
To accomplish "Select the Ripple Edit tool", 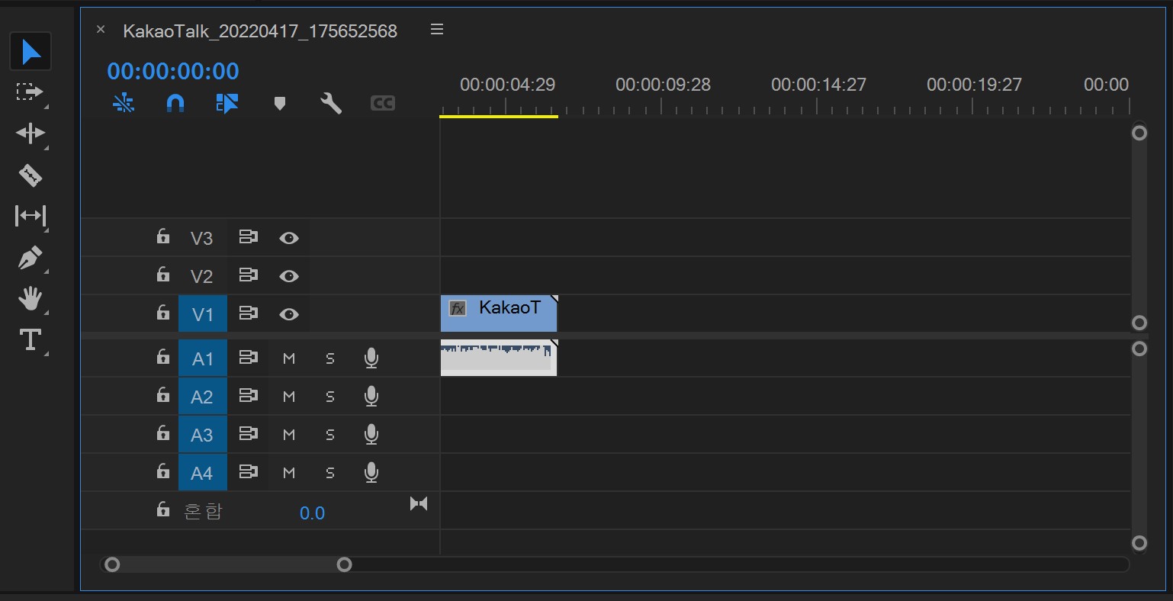I will pos(30,134).
